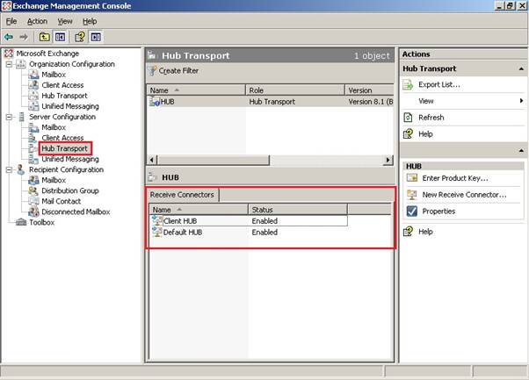Viewport: 529px width, 380px height.
Task: Collapse the Hub Transport actions section
Action: 521,68
